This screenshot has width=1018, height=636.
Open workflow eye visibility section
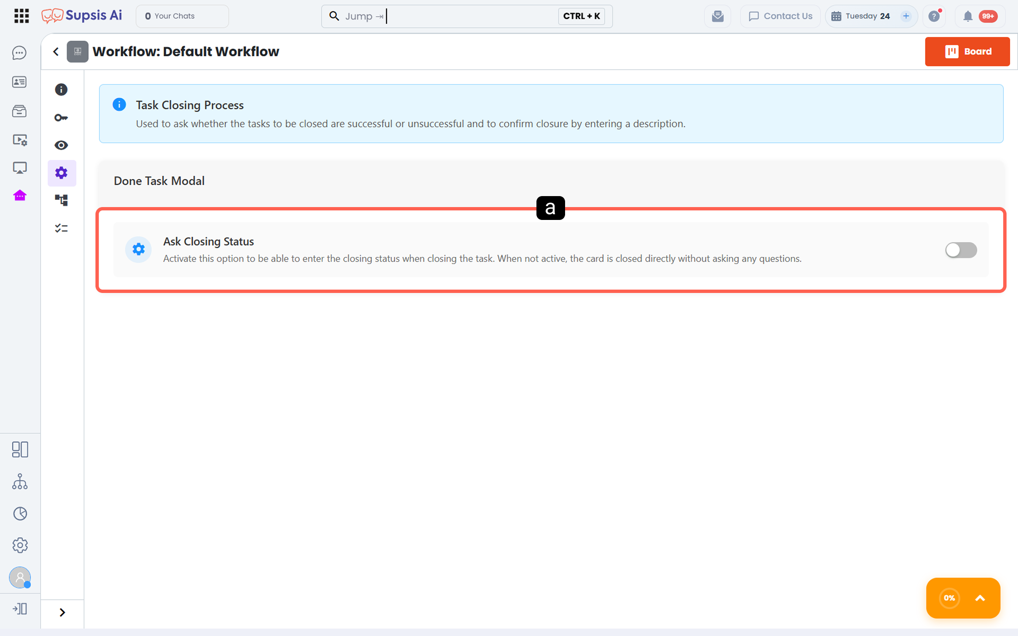click(61, 145)
